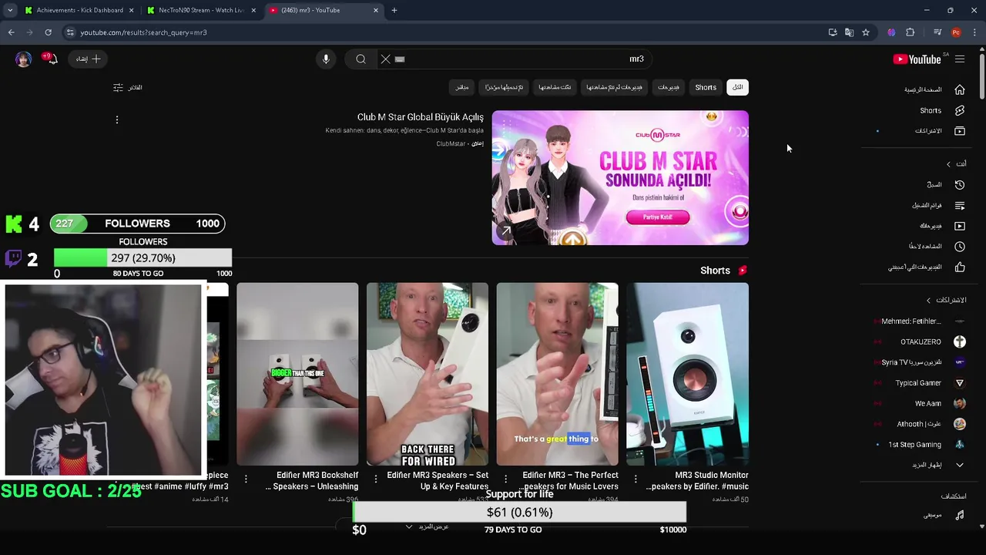Open Syria TV channel subscription

tap(921, 362)
